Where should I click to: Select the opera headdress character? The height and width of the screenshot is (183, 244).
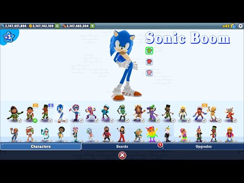(x=75, y=113)
